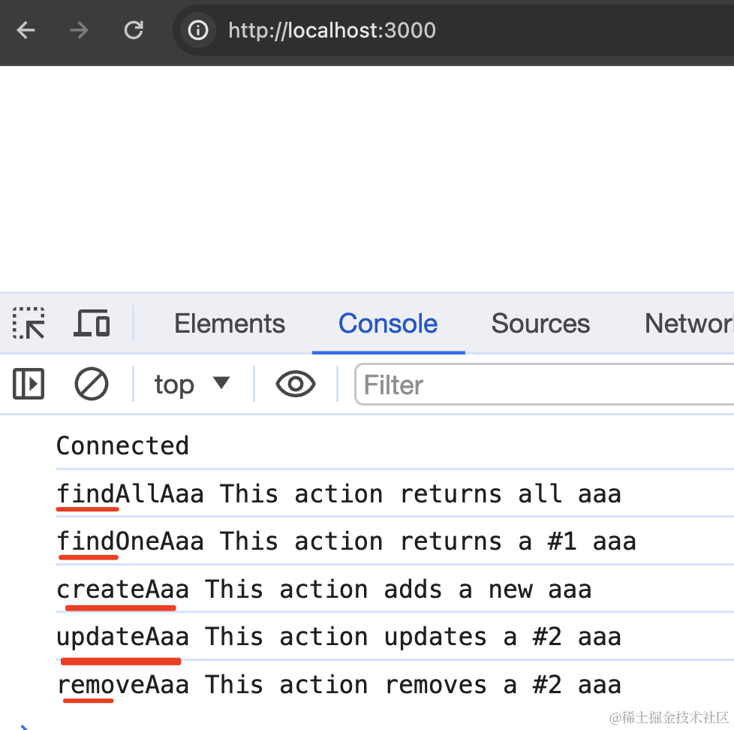This screenshot has height=730, width=734.
Task: Open the 'top' JavaScript context dropdown
Action: (191, 385)
